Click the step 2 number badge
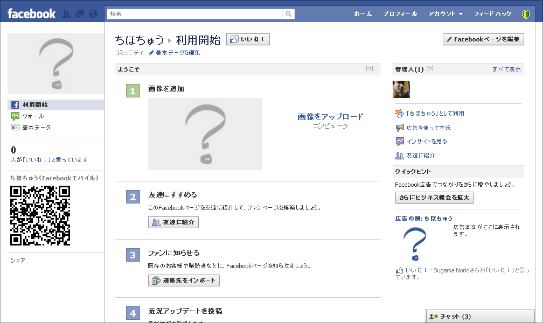 click(x=133, y=197)
